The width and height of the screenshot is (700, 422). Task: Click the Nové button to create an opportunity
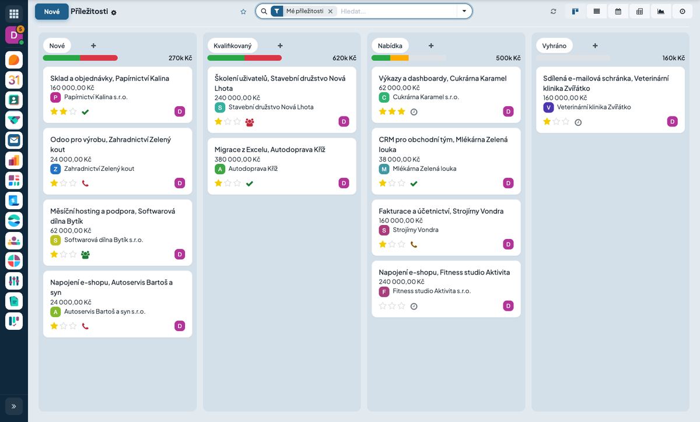click(x=52, y=12)
